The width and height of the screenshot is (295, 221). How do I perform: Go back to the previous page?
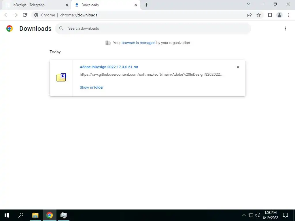[x=6, y=15]
